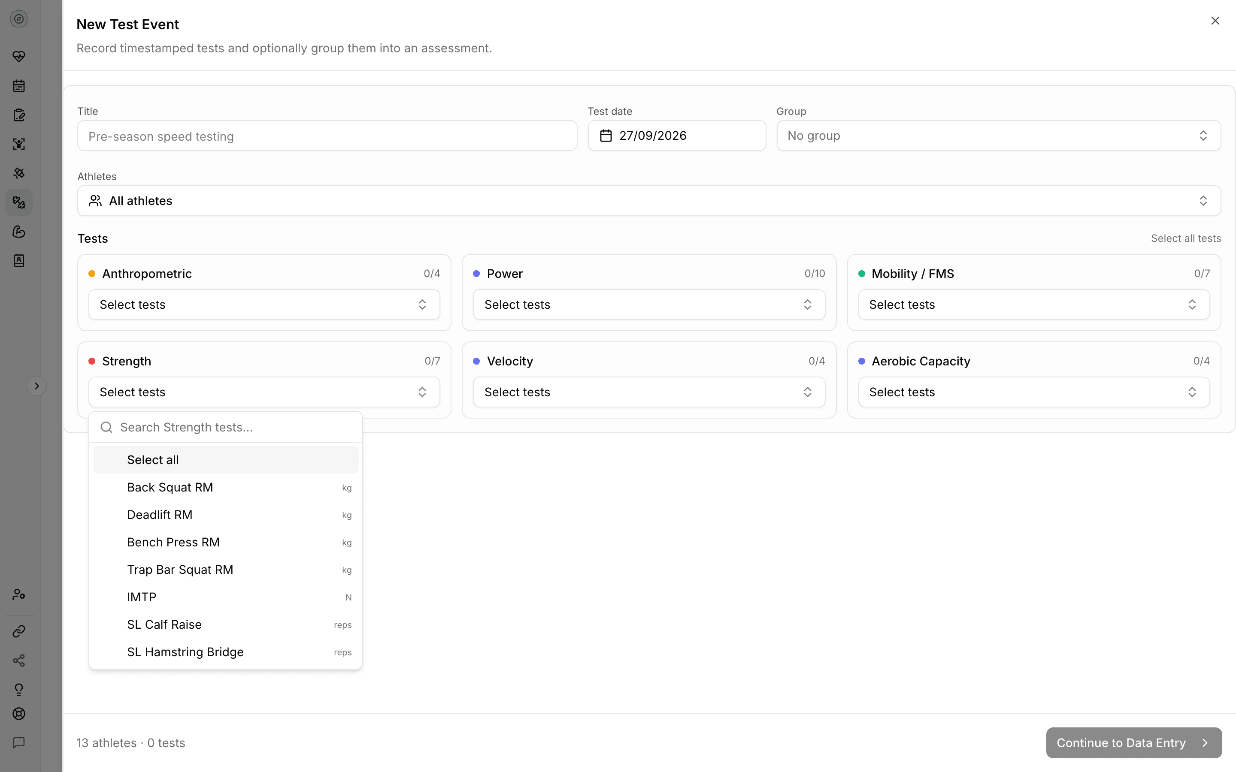Screen dimensions: 1236x772
Task: Click the body scan icon in sidebar
Action: click(x=19, y=144)
